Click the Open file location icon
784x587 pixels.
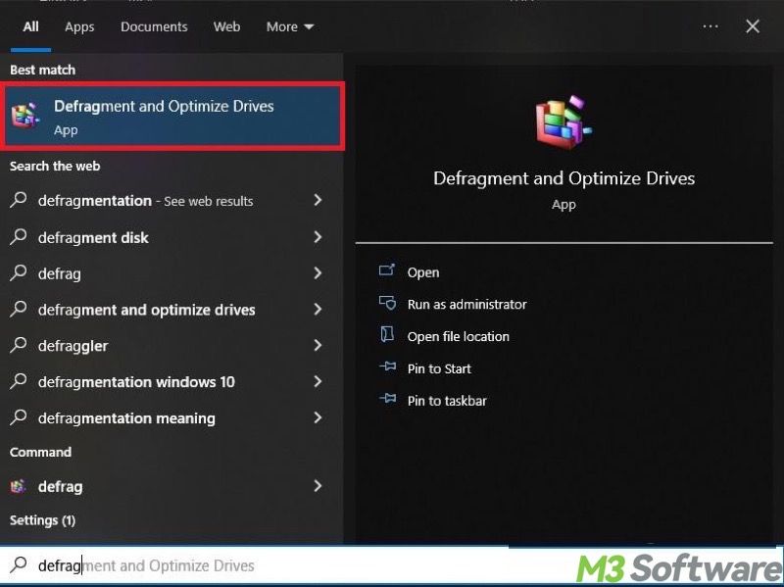(387, 336)
